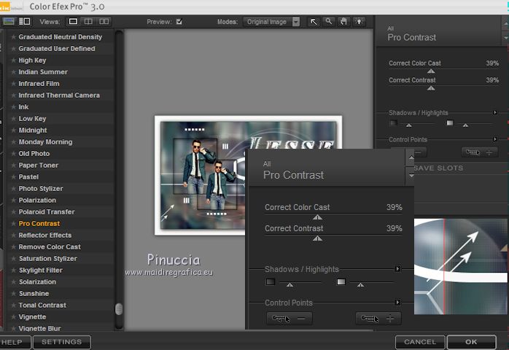Select Graduated User Defined filter
The height and width of the screenshot is (350, 509).
tap(61, 48)
